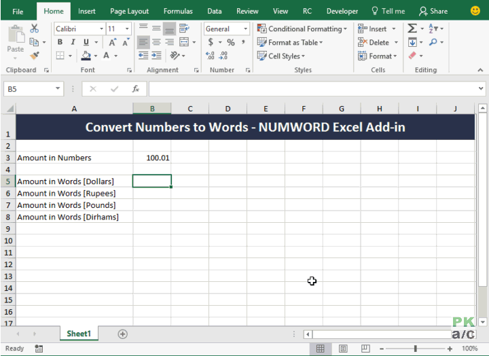Increase font size with large A icon

point(112,42)
